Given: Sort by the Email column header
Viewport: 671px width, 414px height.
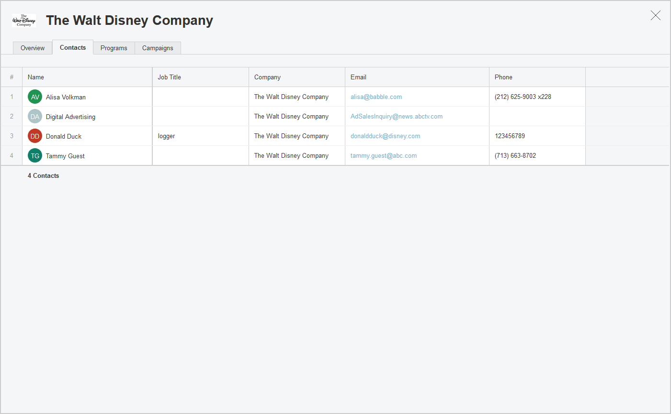Looking at the screenshot, I should coord(358,77).
